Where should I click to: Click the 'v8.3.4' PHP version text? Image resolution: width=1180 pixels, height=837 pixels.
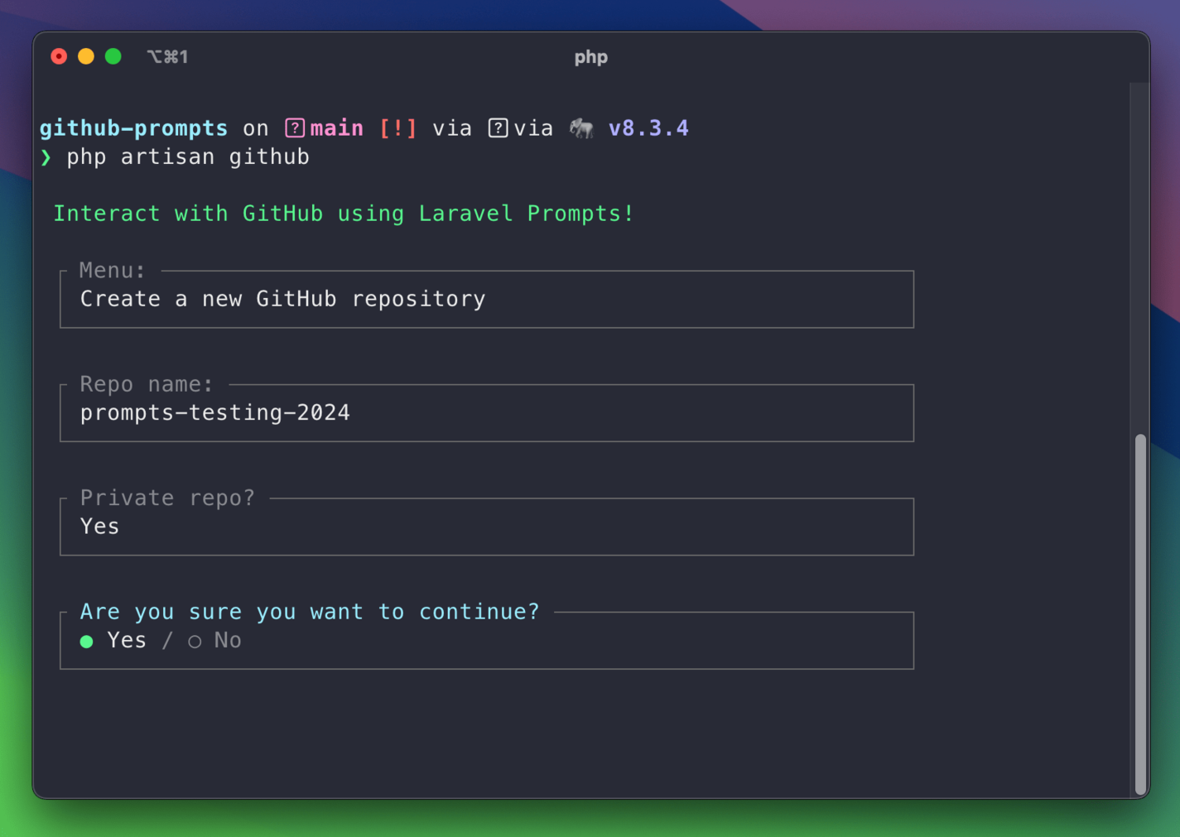click(648, 128)
